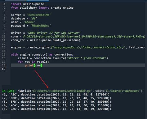Click line number 19 in the gutter
This screenshot has width=147, height=119.
pos(4,69)
